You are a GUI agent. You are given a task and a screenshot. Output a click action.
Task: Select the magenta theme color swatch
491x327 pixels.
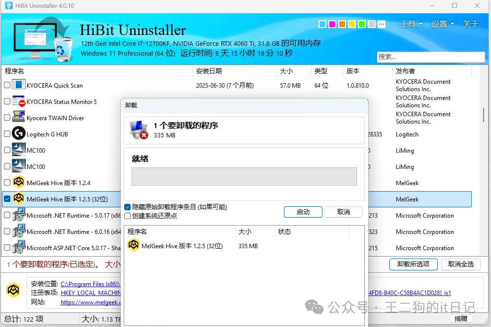click(x=332, y=24)
